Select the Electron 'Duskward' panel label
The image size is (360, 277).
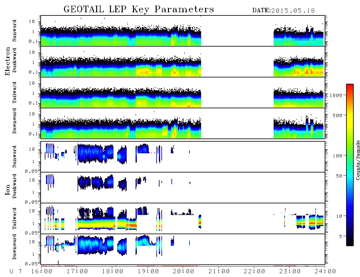pyautogui.click(x=15, y=60)
